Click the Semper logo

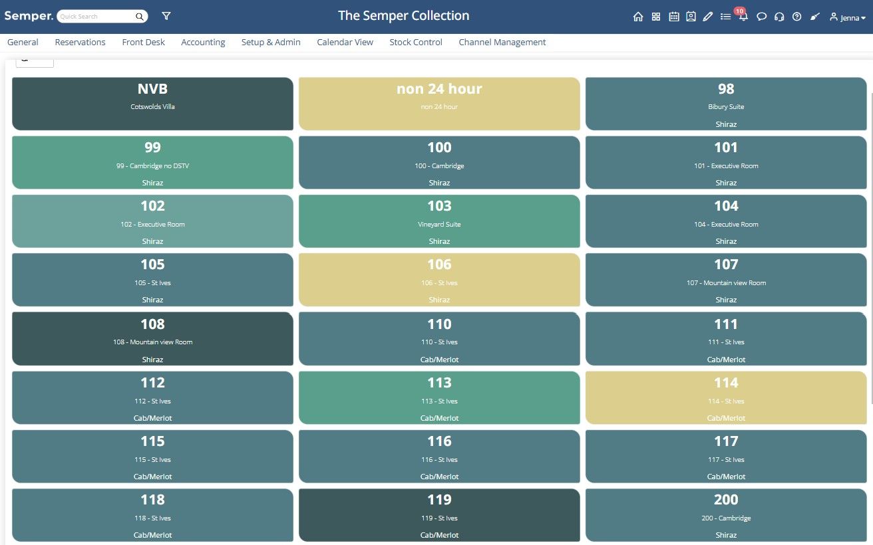(x=29, y=15)
